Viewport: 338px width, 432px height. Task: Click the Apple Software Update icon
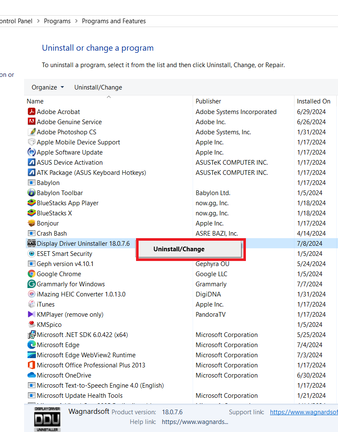point(32,152)
